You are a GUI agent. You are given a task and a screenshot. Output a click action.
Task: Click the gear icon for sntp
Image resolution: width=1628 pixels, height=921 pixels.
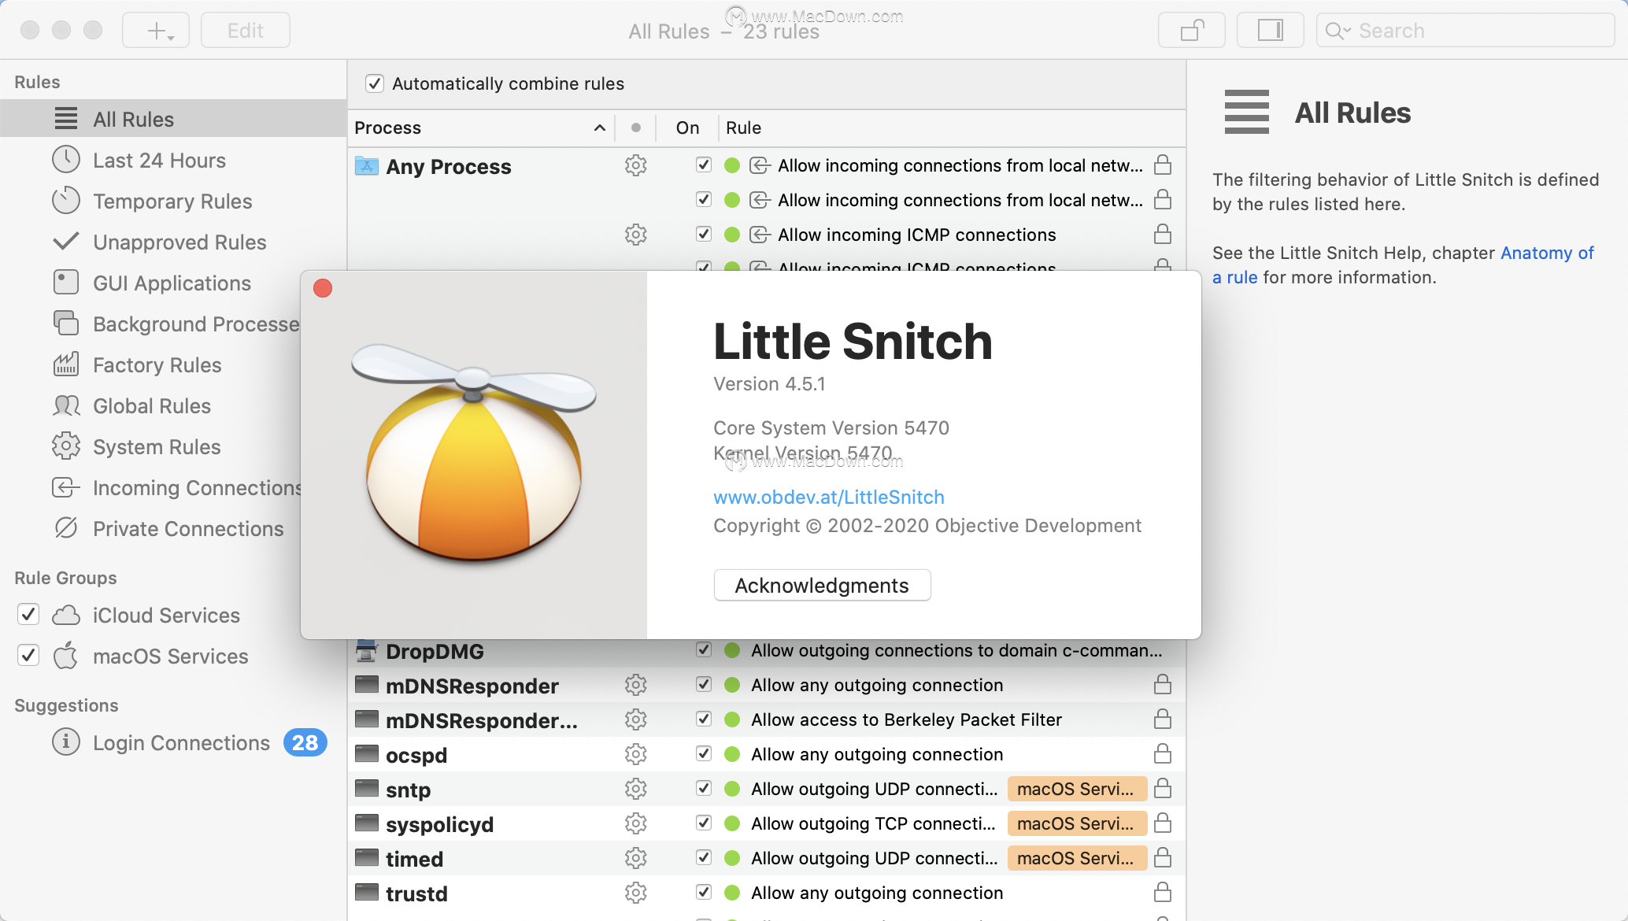[636, 789]
